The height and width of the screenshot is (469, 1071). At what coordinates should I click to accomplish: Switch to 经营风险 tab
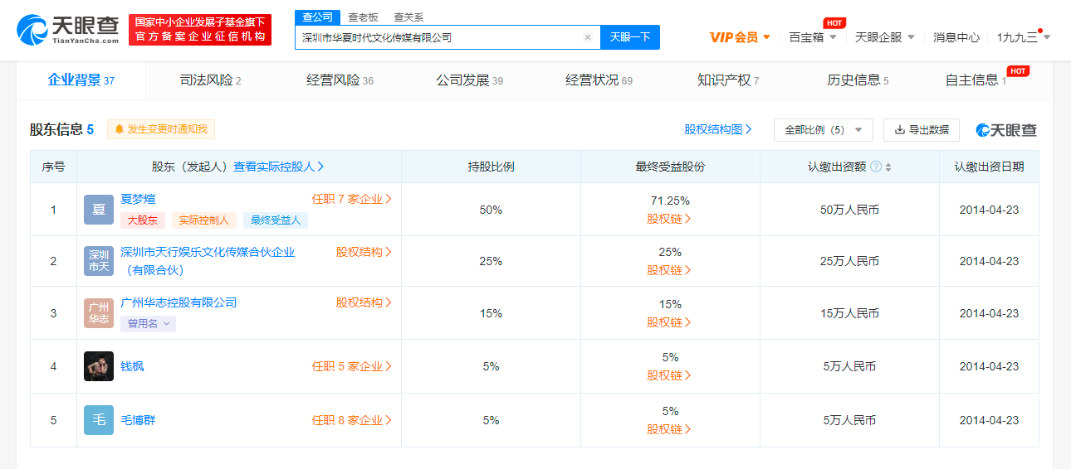(340, 80)
